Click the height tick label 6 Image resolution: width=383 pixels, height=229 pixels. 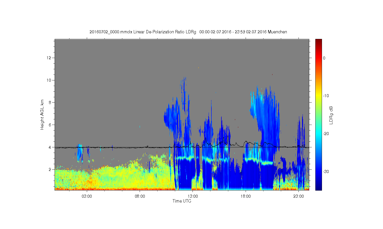pos(50,125)
